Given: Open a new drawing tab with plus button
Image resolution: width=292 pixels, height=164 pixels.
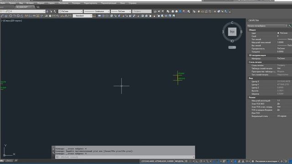Looking at the screenshot, I should tap(38, 7).
